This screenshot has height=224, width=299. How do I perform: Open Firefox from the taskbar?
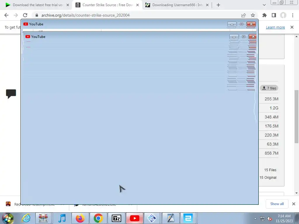click(x=80, y=218)
